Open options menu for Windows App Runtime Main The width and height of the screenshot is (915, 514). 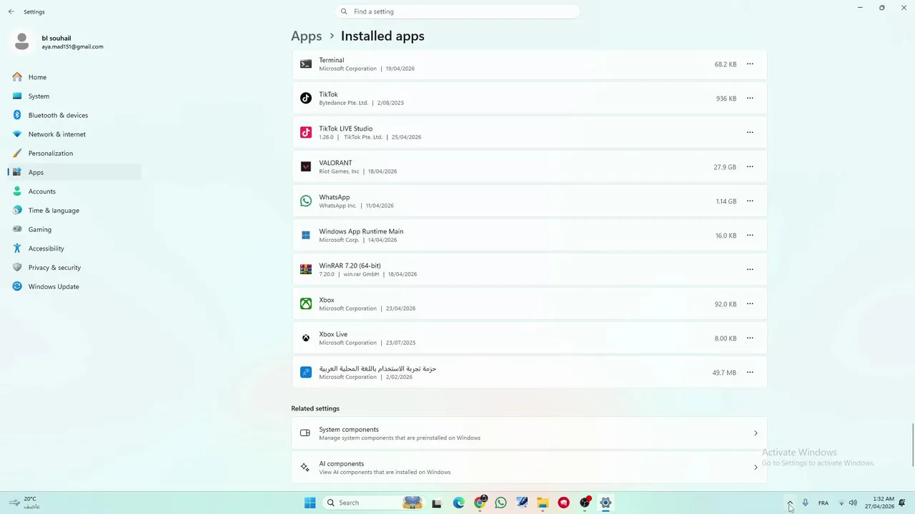pos(750,236)
